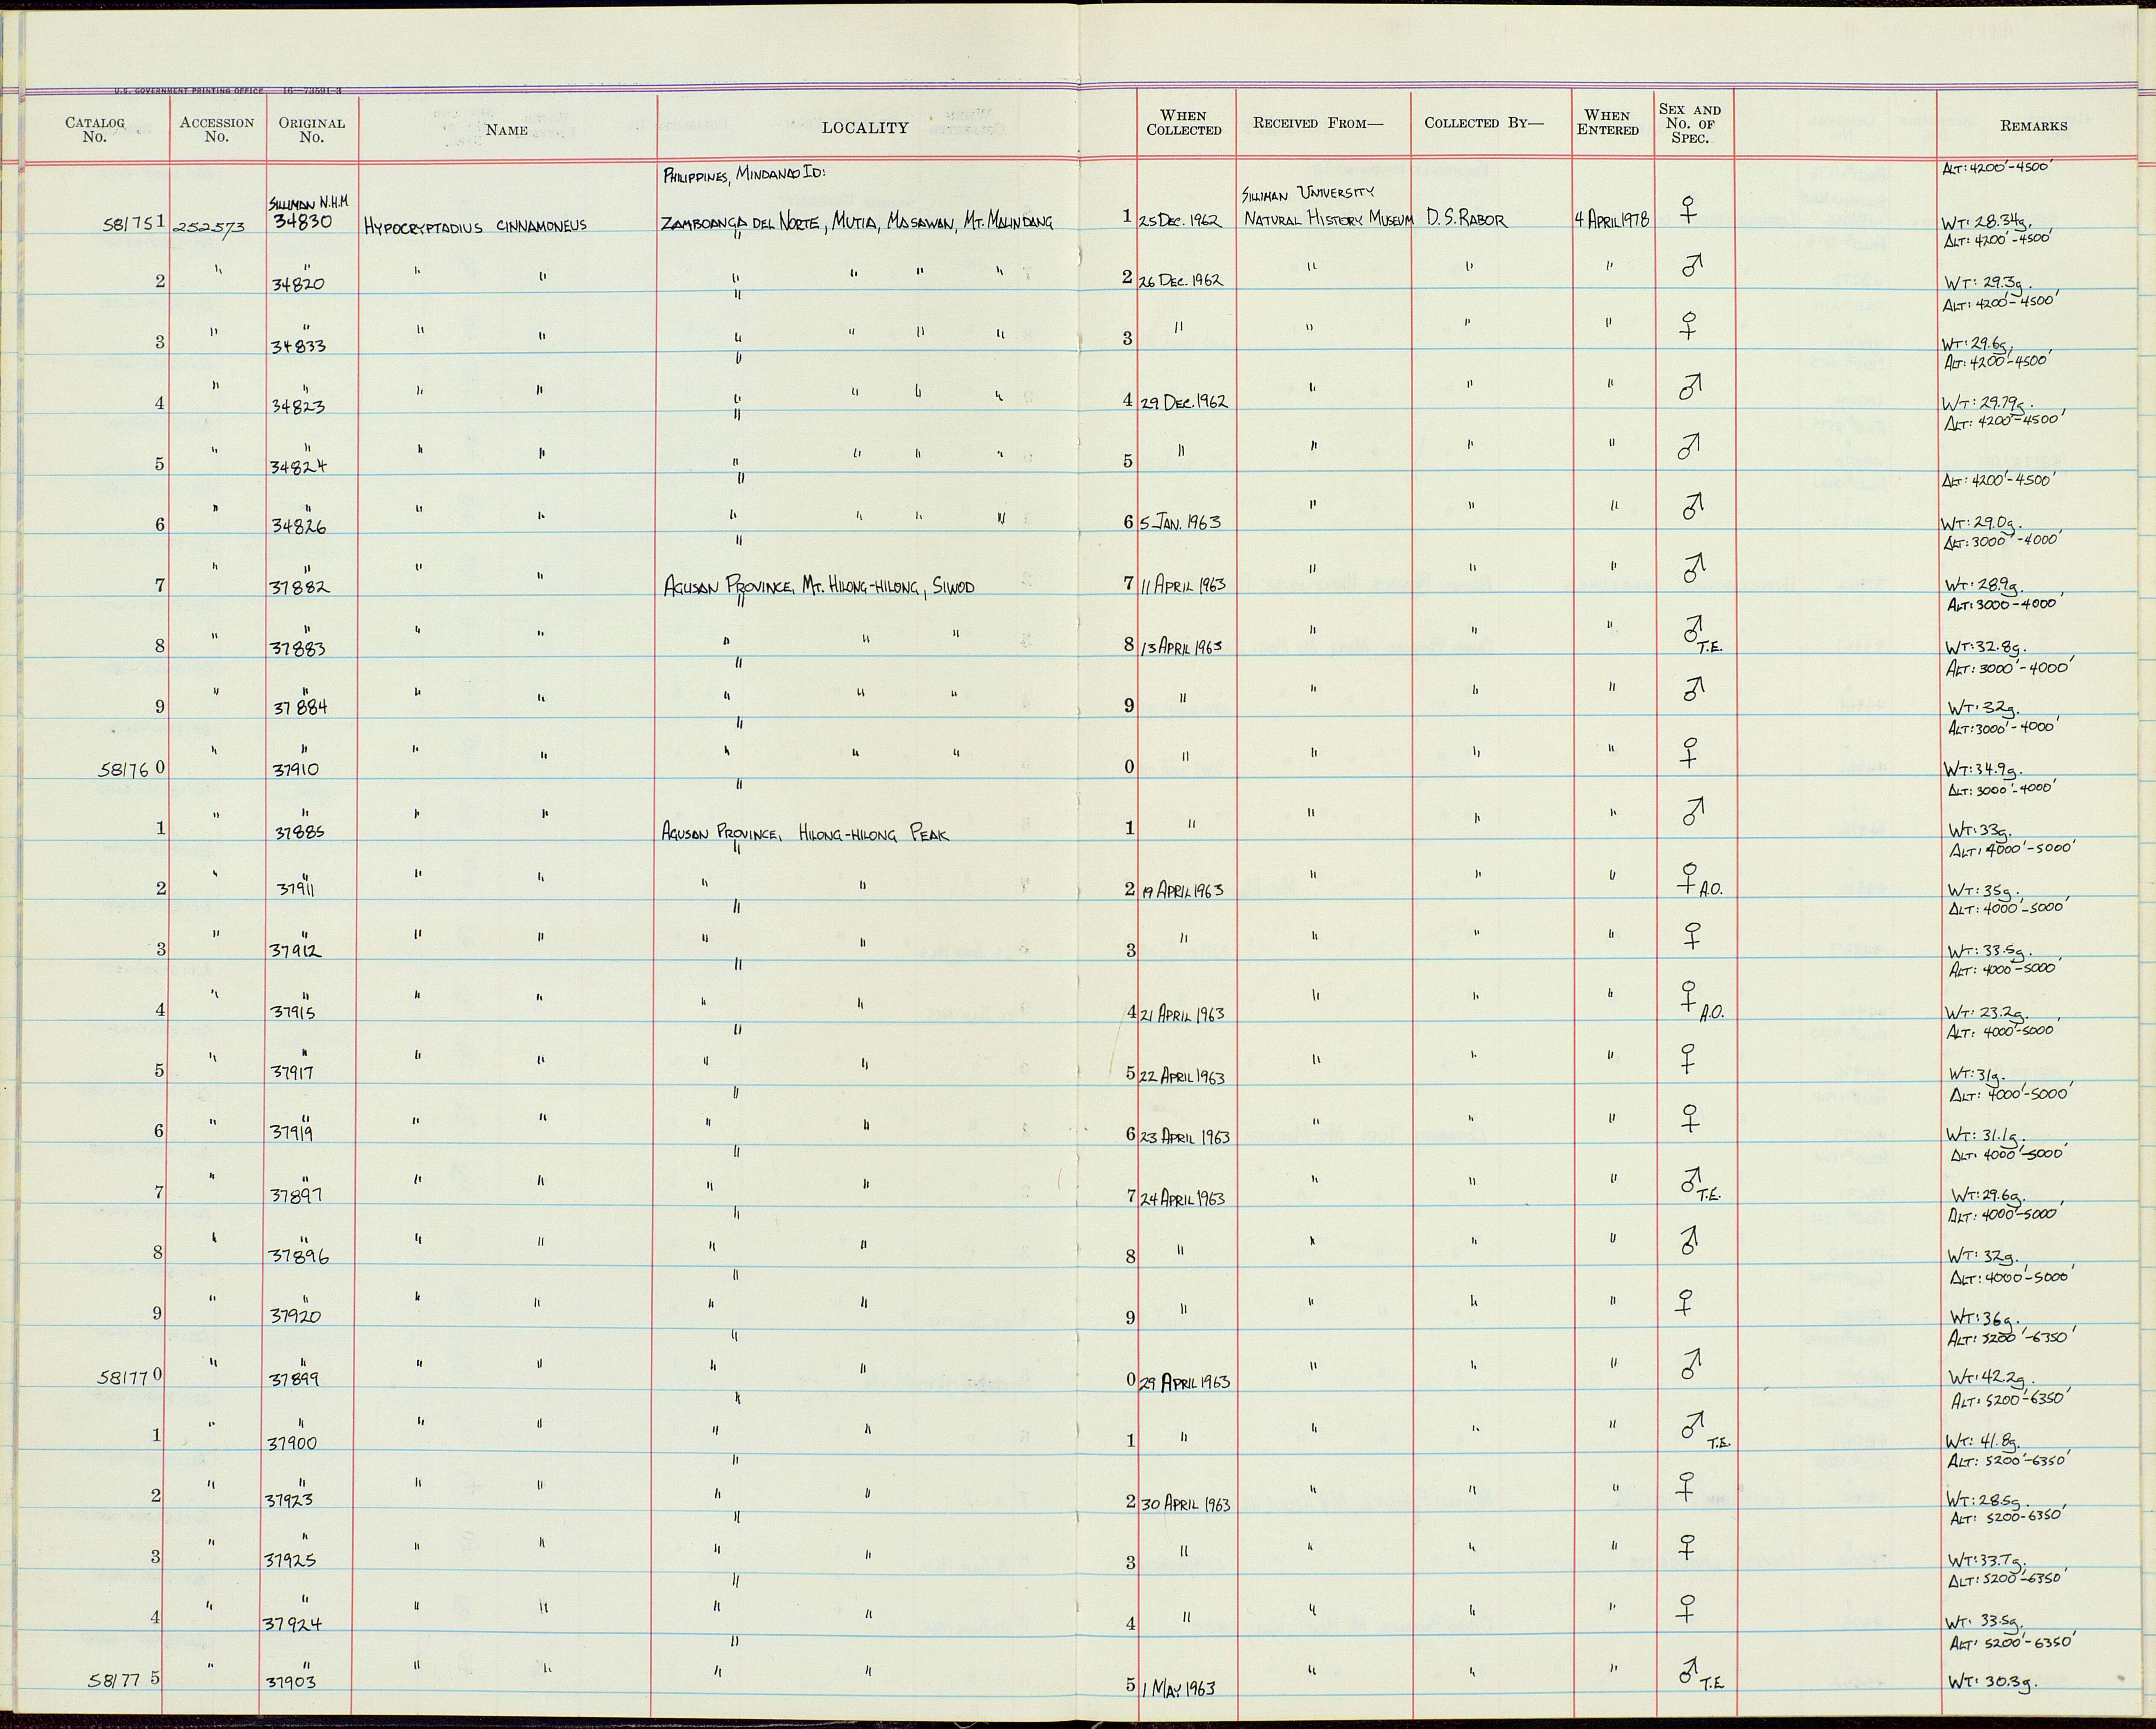
Task: Click collection date '11 April 1963'
Action: (x=1183, y=584)
